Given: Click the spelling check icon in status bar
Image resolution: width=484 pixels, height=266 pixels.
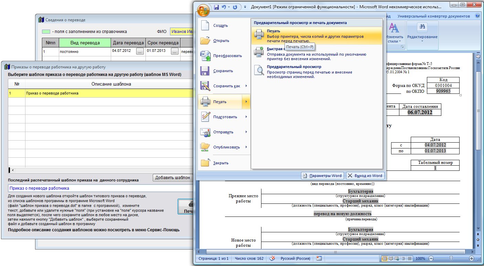Looking at the screenshot, I should point(272,258).
